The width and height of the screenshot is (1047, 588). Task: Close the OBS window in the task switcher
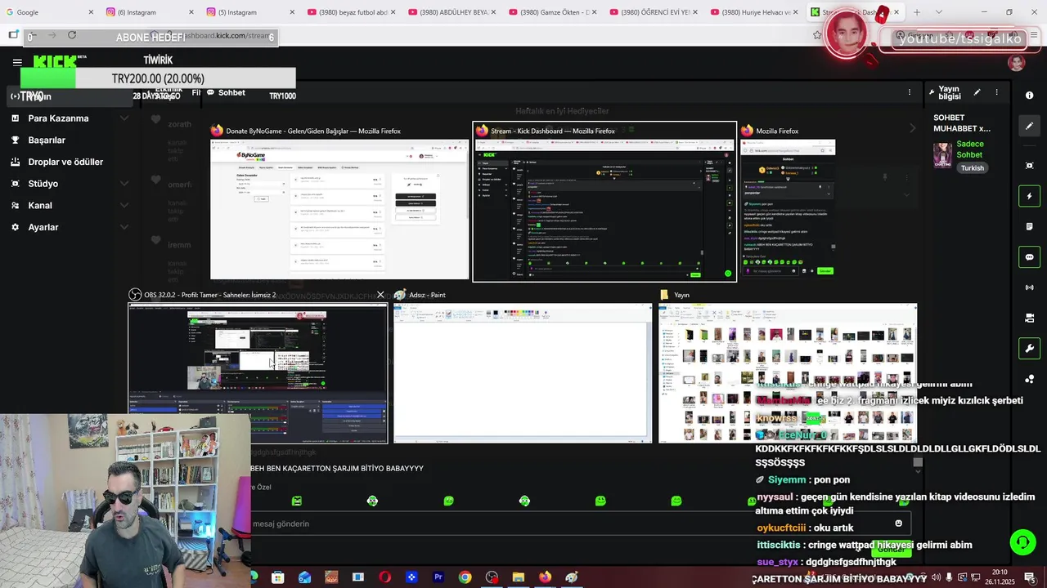click(380, 295)
